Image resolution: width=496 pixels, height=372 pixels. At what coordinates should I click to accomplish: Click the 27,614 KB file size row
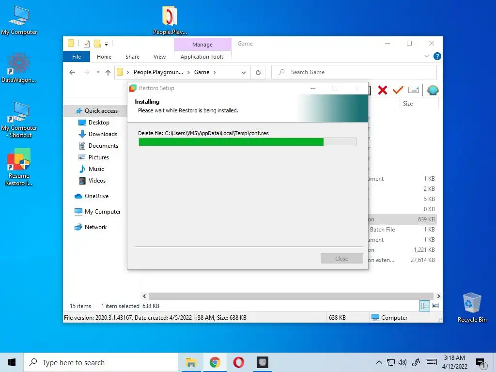click(x=403, y=260)
